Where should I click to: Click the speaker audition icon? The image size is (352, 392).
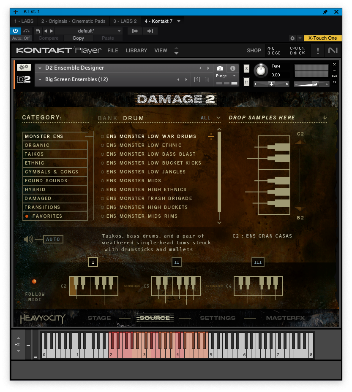[x=28, y=239]
